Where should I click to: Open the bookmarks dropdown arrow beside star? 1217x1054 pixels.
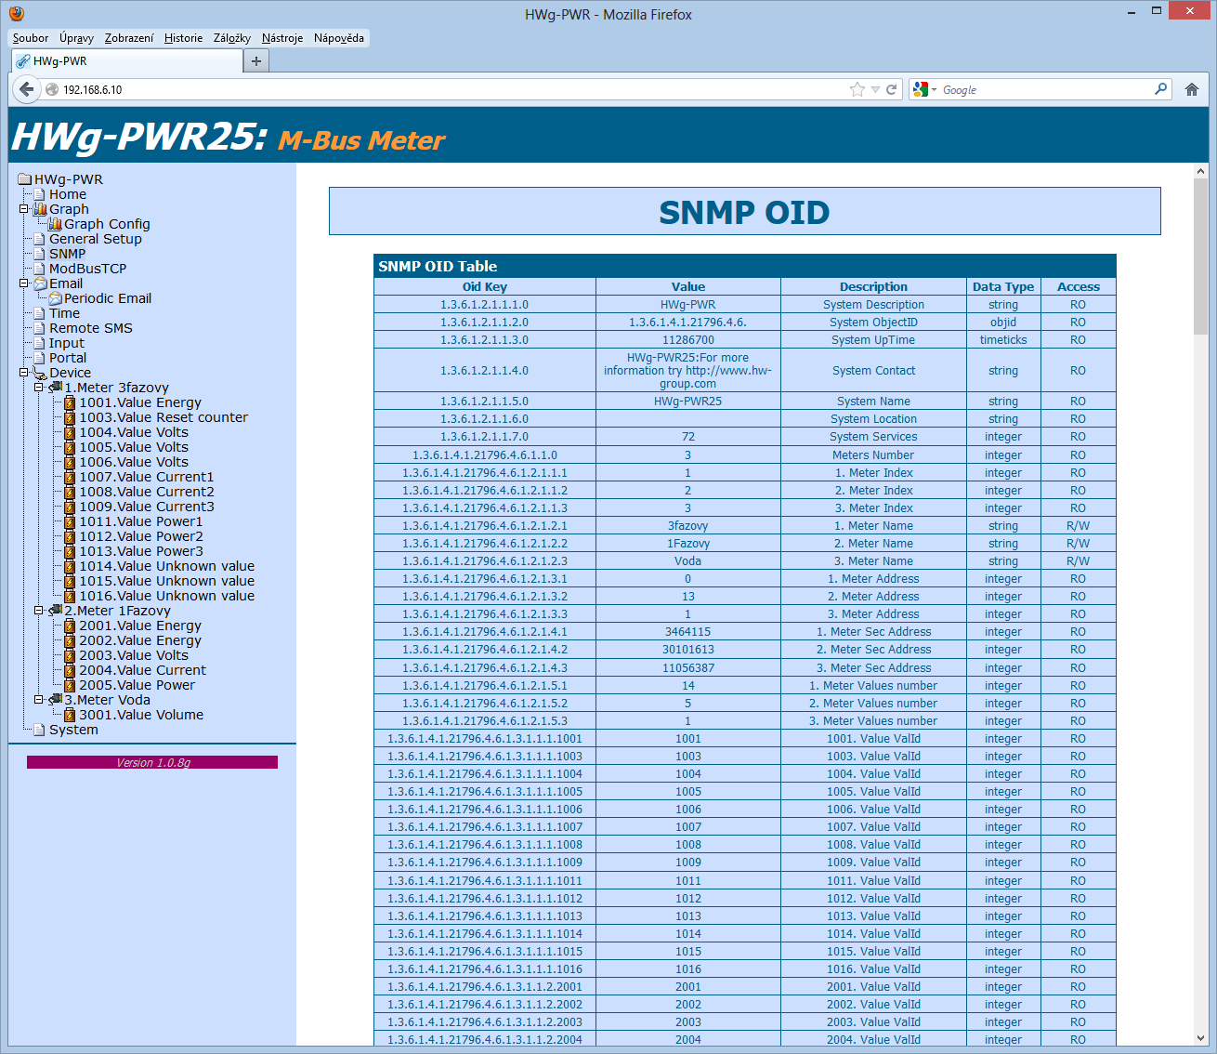click(875, 90)
